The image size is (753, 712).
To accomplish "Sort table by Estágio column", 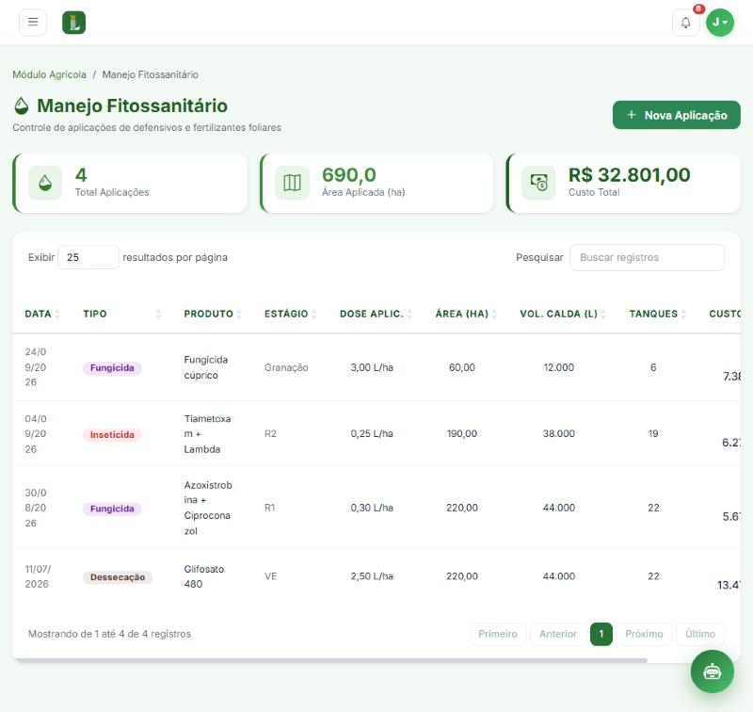I will coord(291,314).
